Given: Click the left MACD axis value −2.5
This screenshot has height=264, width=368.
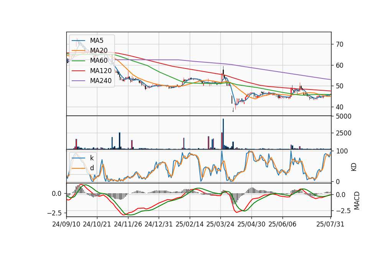Looking at the screenshot, I should 54,213.
